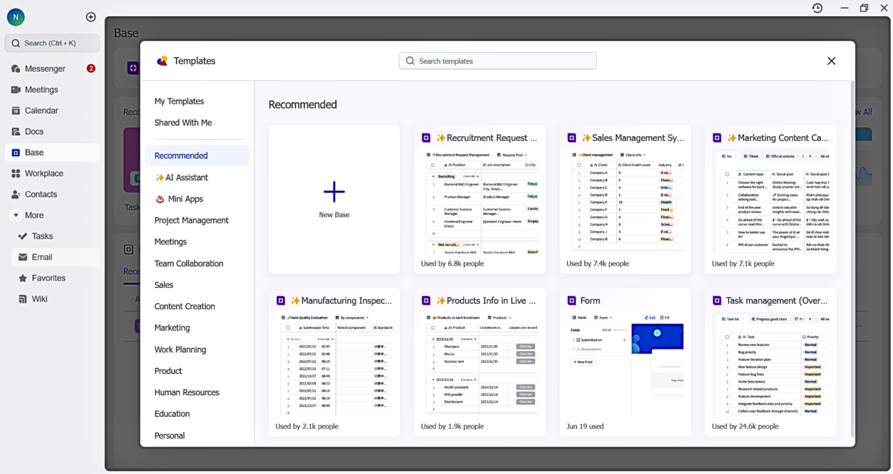
Task: Close the Templates dialog
Action: click(831, 61)
